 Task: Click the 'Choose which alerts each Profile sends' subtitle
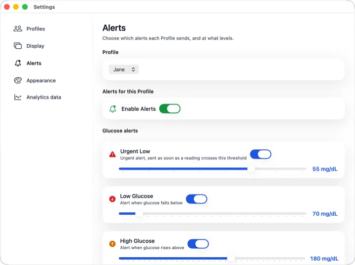click(x=168, y=38)
